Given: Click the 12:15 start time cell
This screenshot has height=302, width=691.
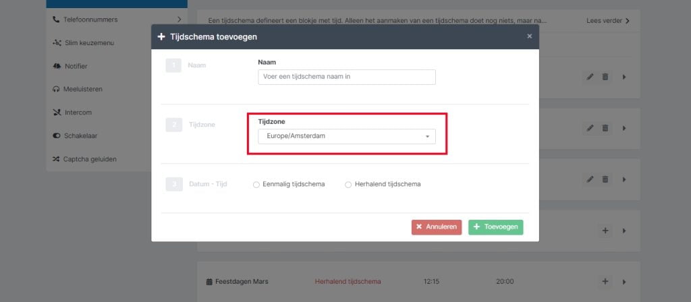Looking at the screenshot, I should (431, 282).
